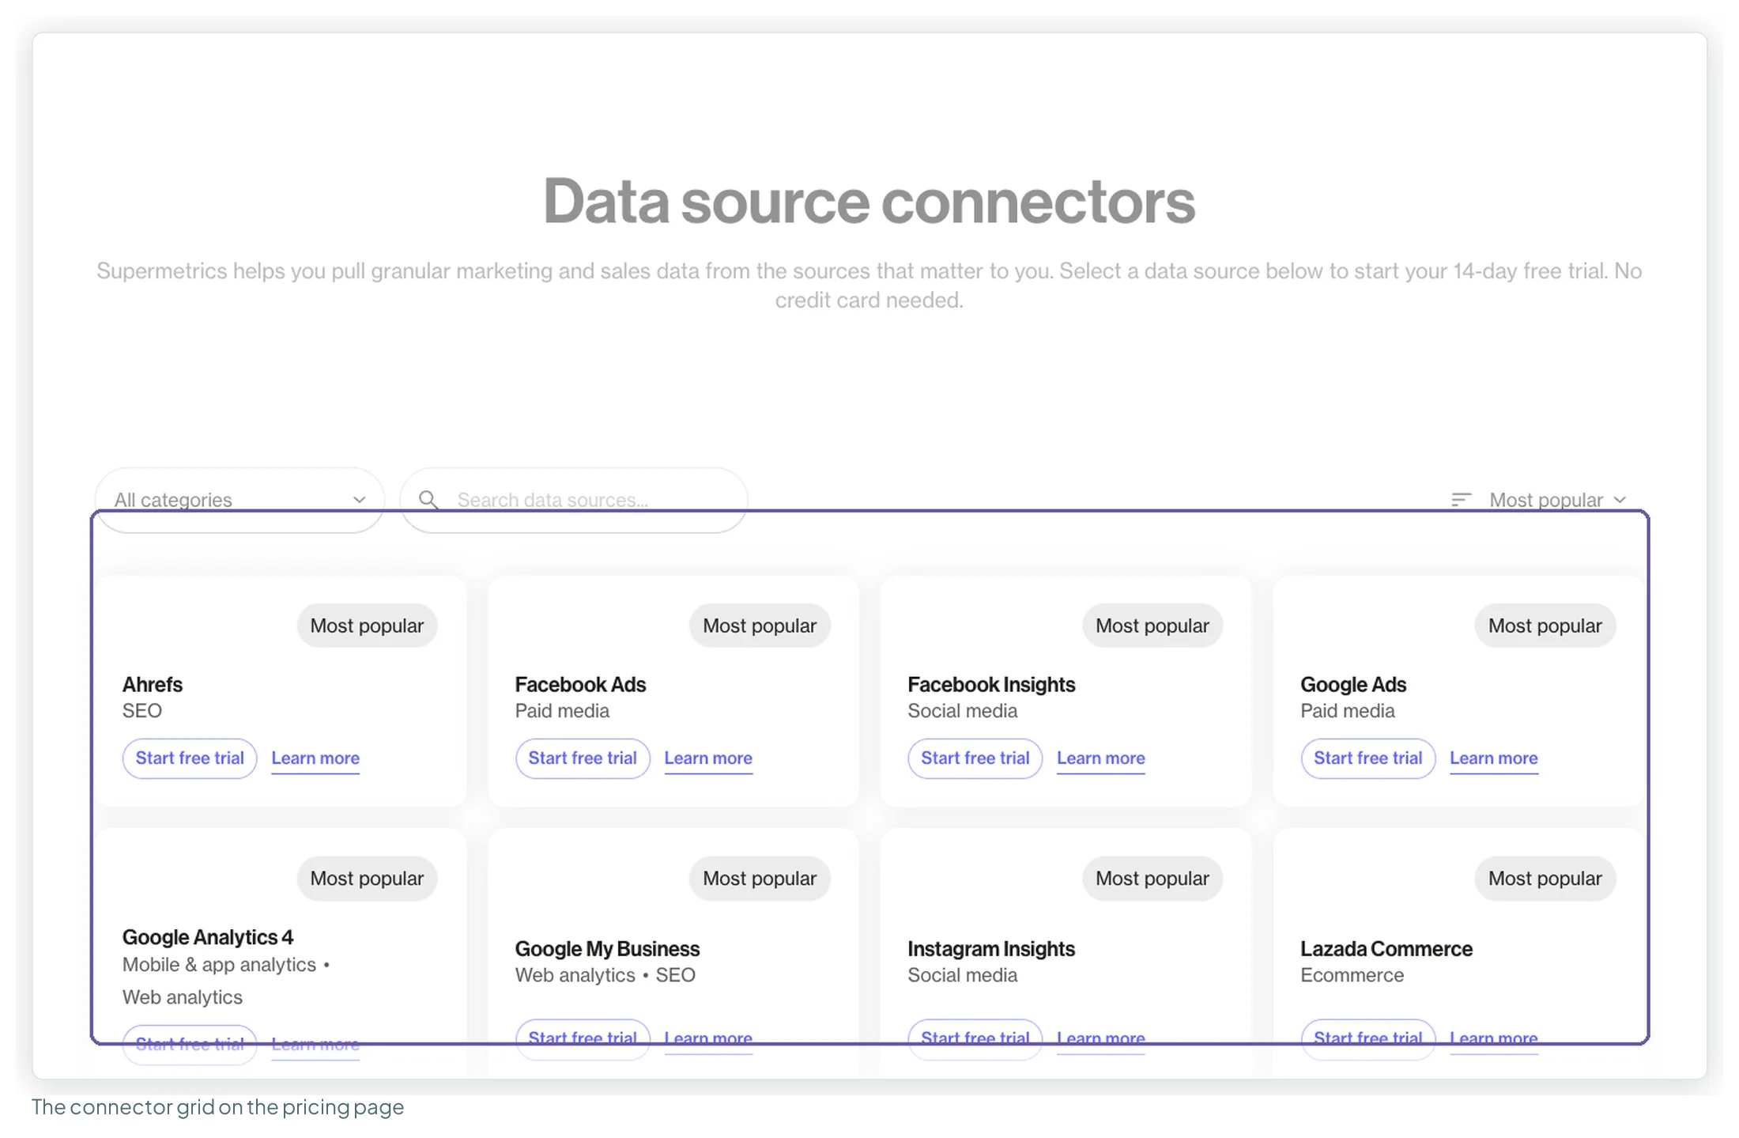
Task: Start free trial for Ahrefs
Action: tap(190, 758)
